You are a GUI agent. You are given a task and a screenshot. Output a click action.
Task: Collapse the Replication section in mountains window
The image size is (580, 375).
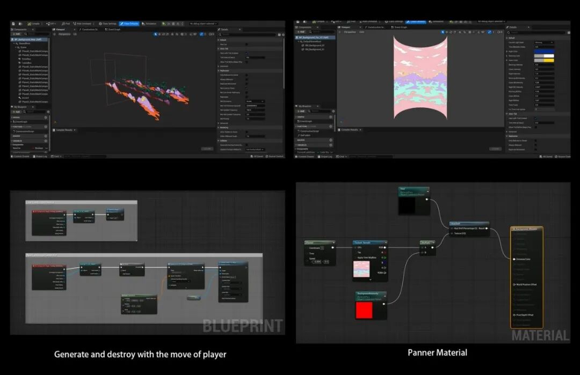click(219, 71)
